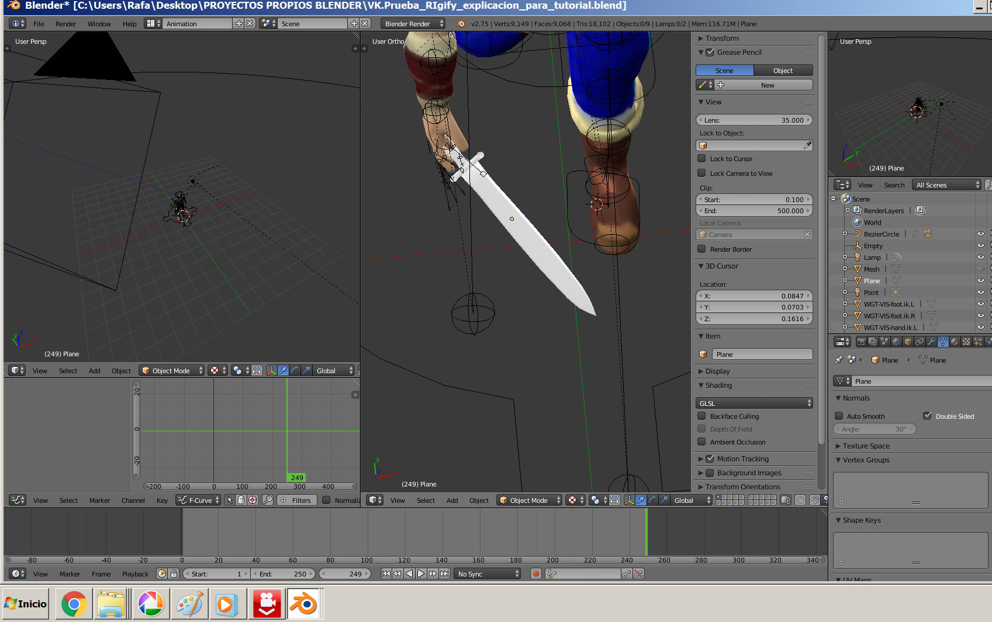Open the Material properties tab icon

(955, 342)
